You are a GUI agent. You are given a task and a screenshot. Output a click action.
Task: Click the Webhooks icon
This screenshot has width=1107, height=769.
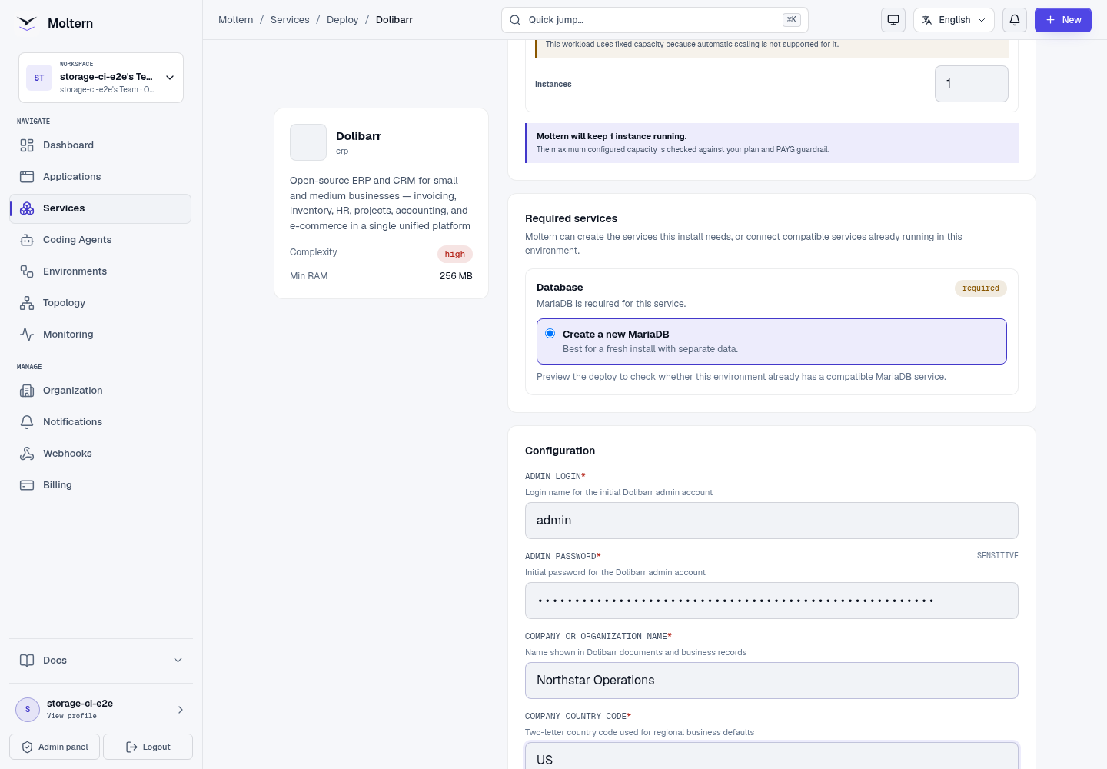[27, 454]
